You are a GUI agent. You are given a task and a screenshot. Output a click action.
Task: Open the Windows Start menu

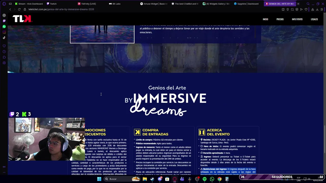99,179
